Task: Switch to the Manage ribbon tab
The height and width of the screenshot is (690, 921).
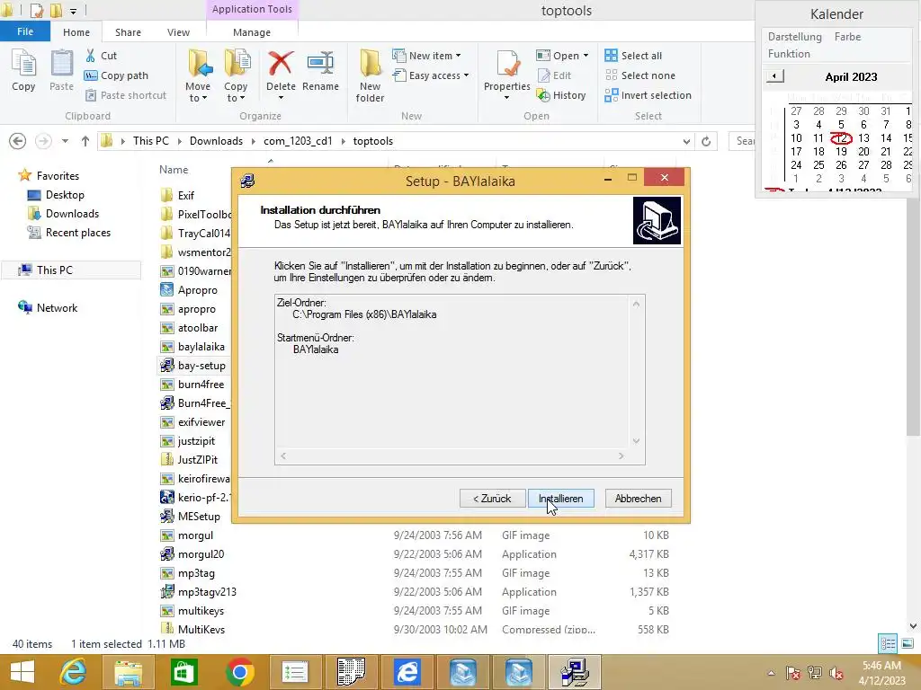Action: click(x=252, y=32)
